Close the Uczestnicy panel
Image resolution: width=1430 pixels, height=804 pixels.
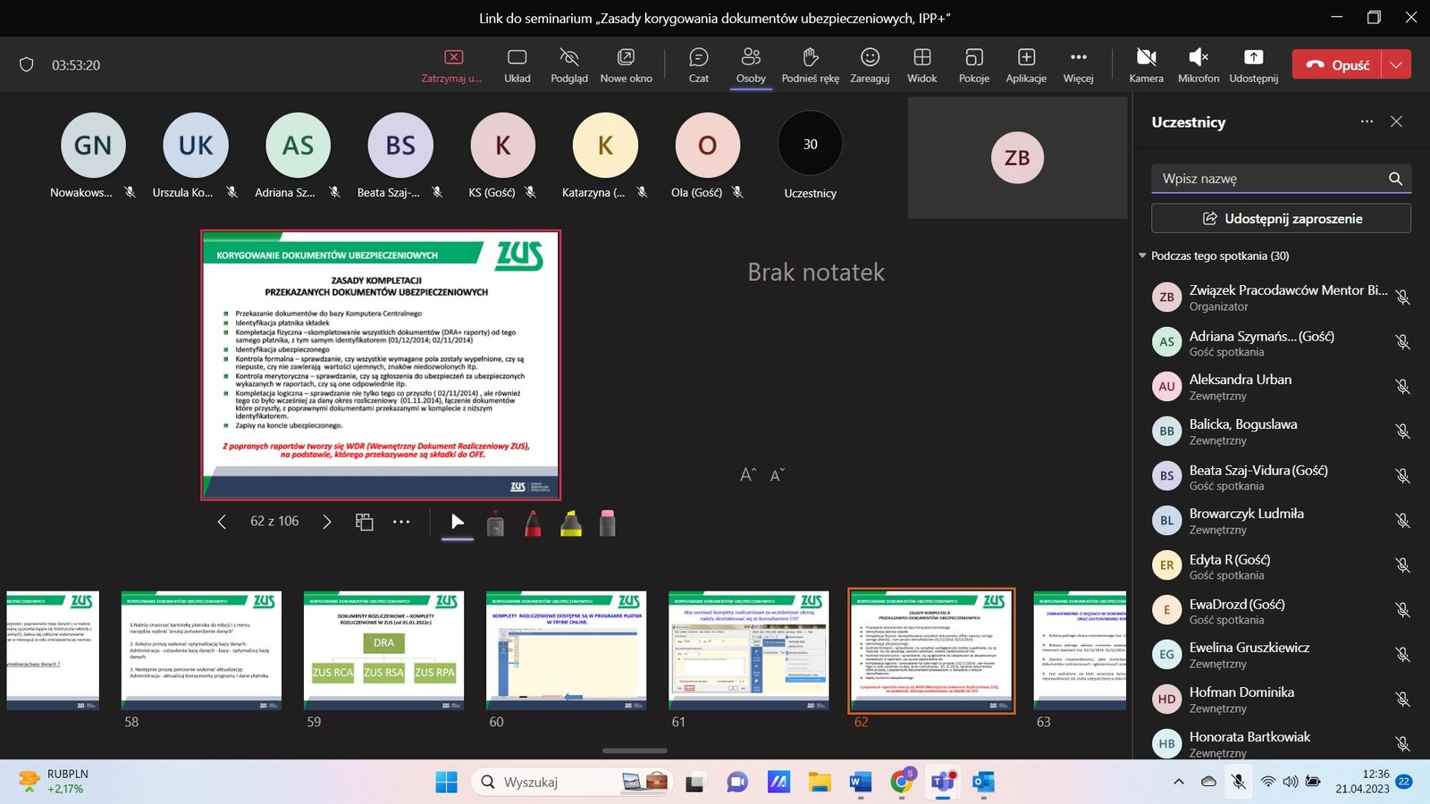tap(1396, 121)
